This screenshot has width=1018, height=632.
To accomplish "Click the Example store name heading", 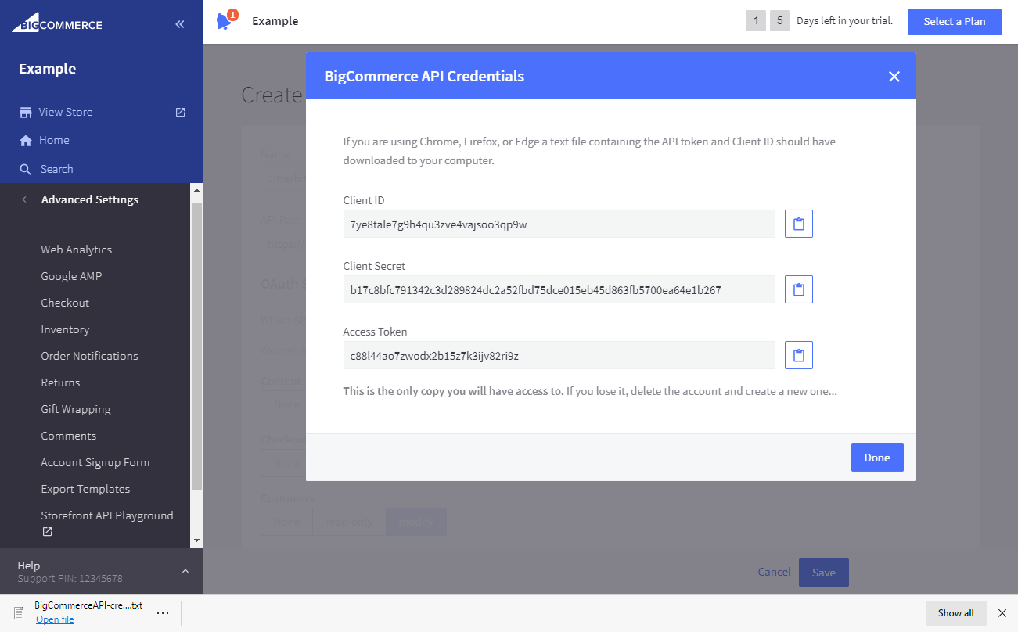I will pos(48,69).
